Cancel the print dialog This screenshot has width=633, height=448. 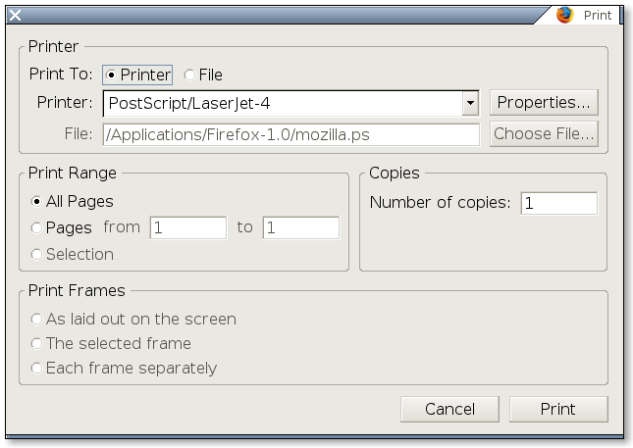(x=449, y=410)
